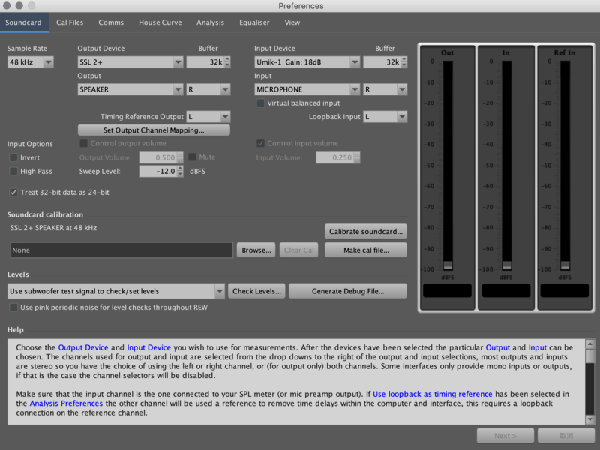Uncheck Treat 32-bit data as 24-bit
This screenshot has width=600, height=450.
click(x=13, y=193)
